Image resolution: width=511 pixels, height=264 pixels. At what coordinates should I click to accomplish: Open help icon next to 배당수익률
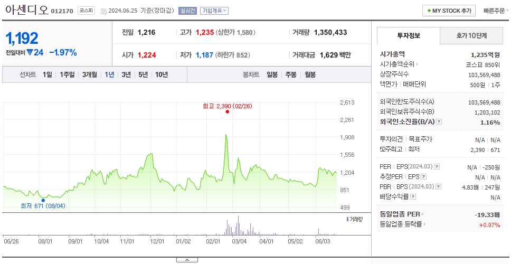413,197
